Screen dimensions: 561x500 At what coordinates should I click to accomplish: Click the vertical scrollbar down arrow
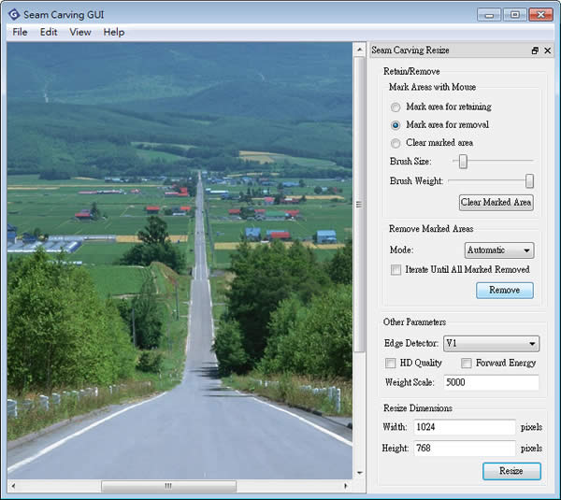coord(360,473)
